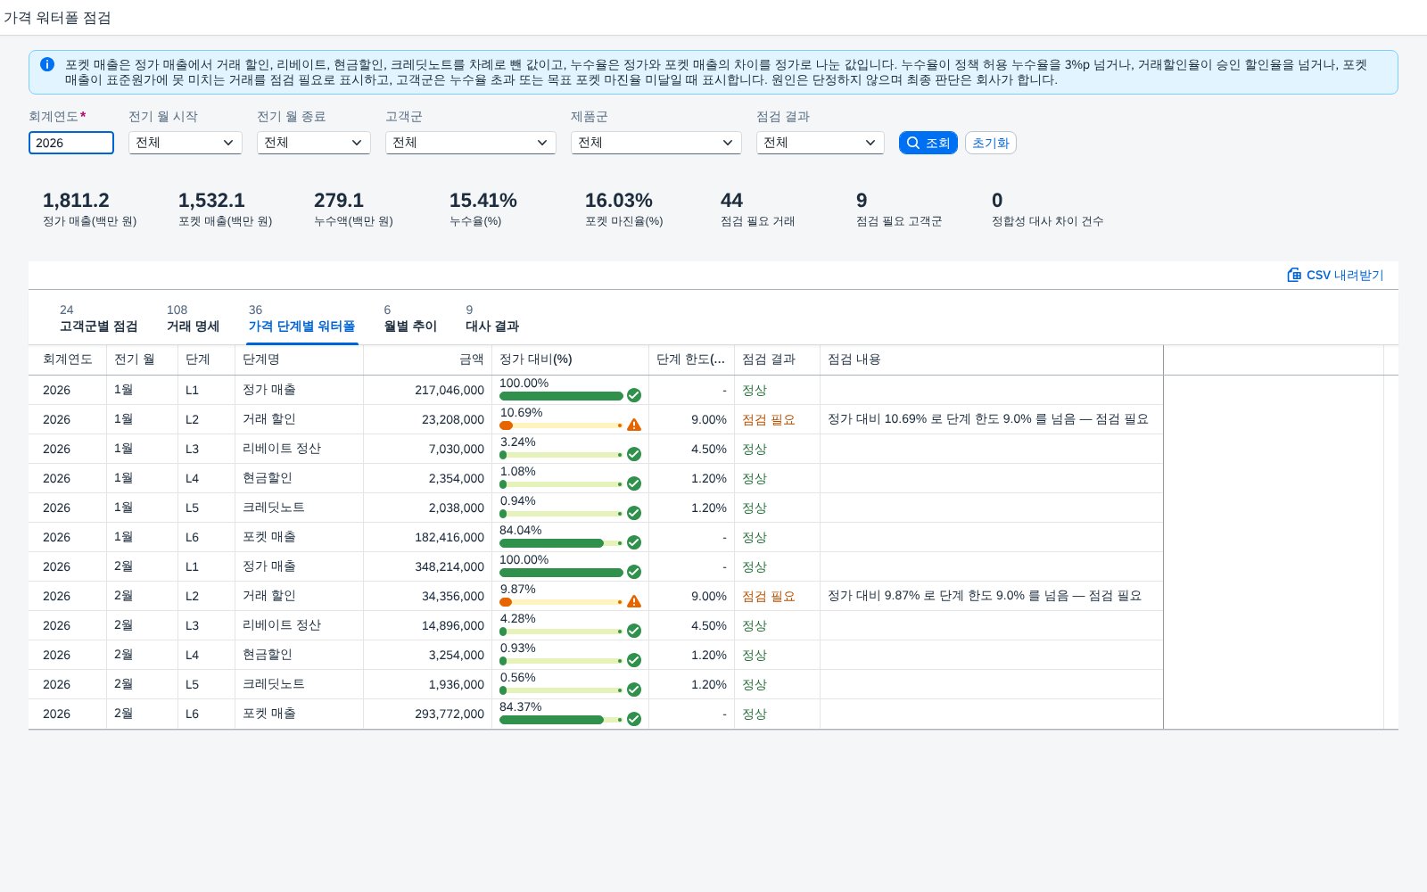The image size is (1427, 892).
Task: Click the green check icon in February L1 정가 매출 row
Action: (x=634, y=572)
